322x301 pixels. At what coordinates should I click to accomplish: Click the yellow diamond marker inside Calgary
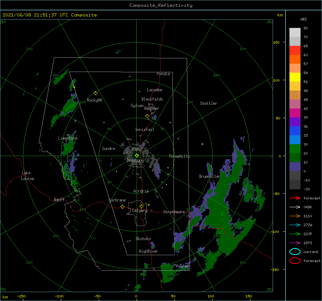coord(141,206)
